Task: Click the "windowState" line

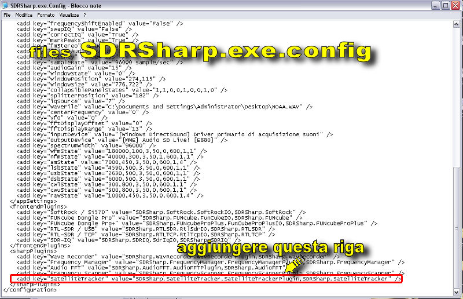Action: [76, 74]
